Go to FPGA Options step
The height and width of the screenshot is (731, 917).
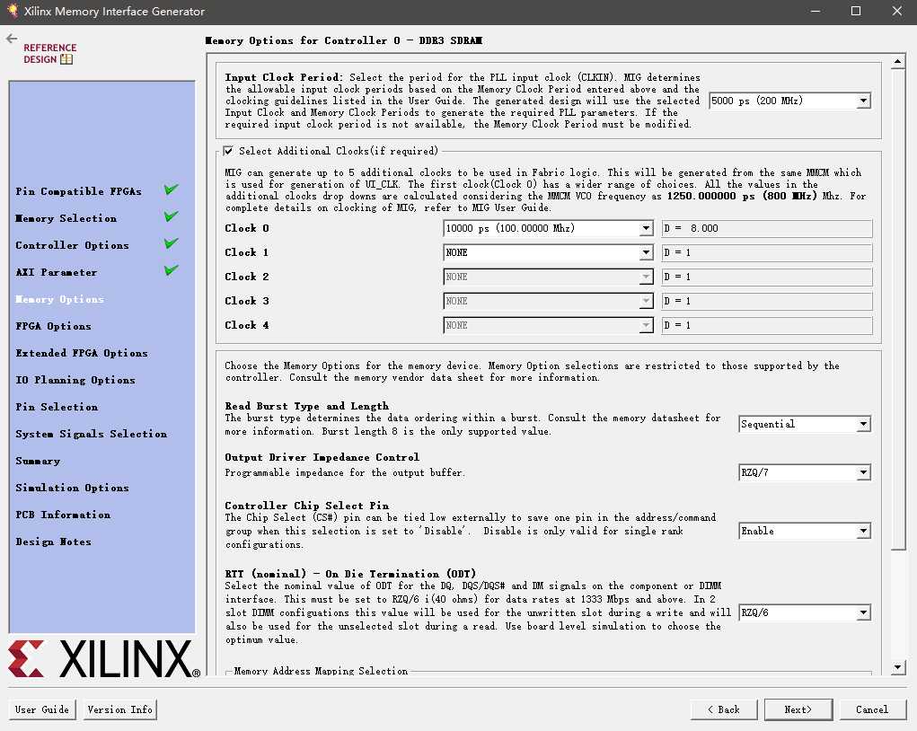(53, 326)
